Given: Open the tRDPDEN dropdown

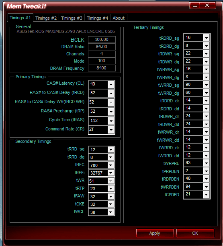Looking at the screenshot, I should point(206,179).
